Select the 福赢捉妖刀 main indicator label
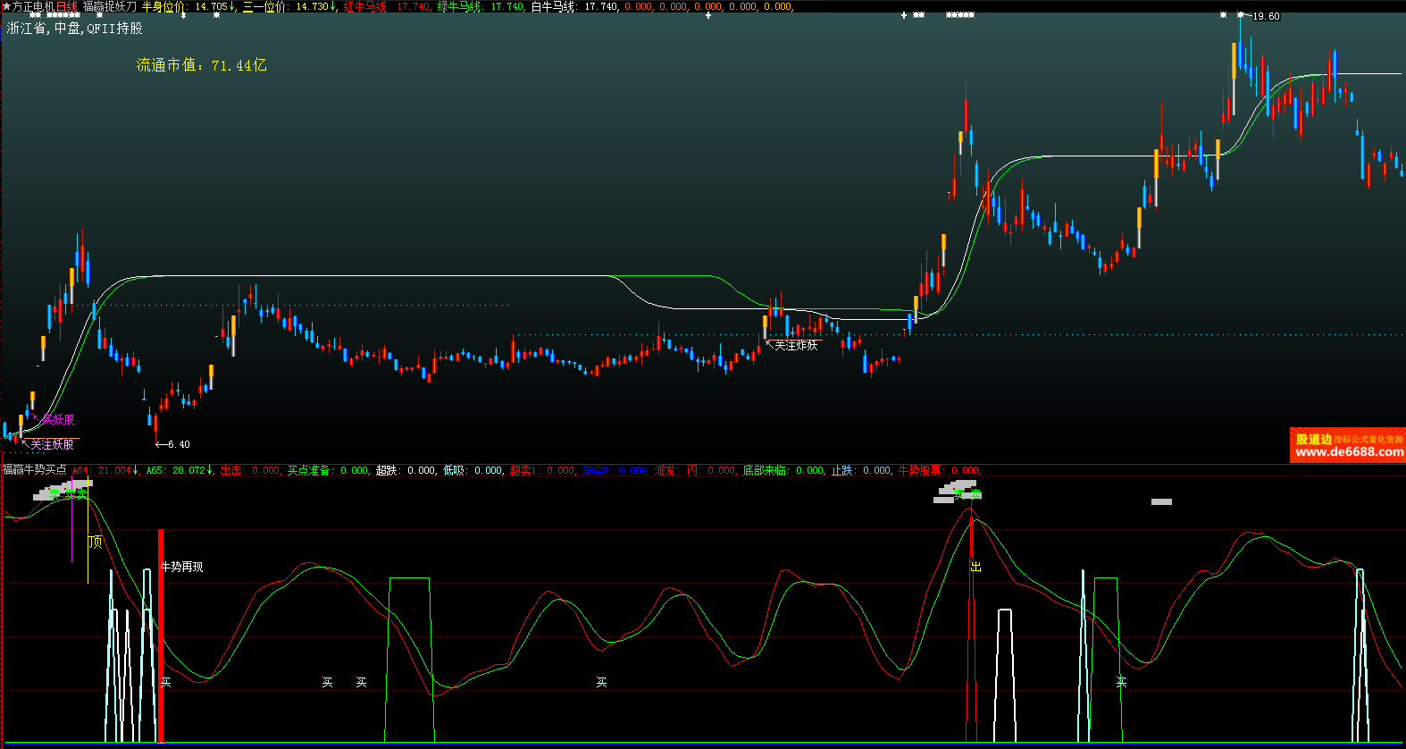This screenshot has width=1406, height=749. pyautogui.click(x=110, y=6)
